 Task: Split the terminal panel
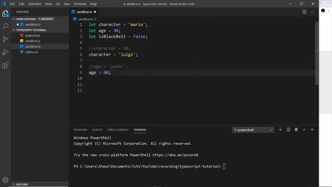[288, 129]
